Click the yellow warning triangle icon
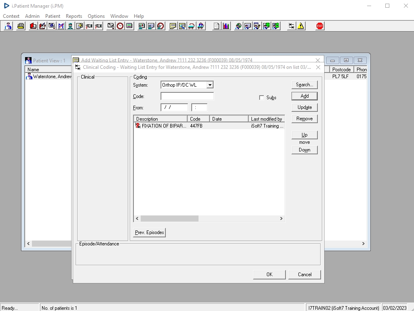The image size is (414, 311). coord(300,26)
